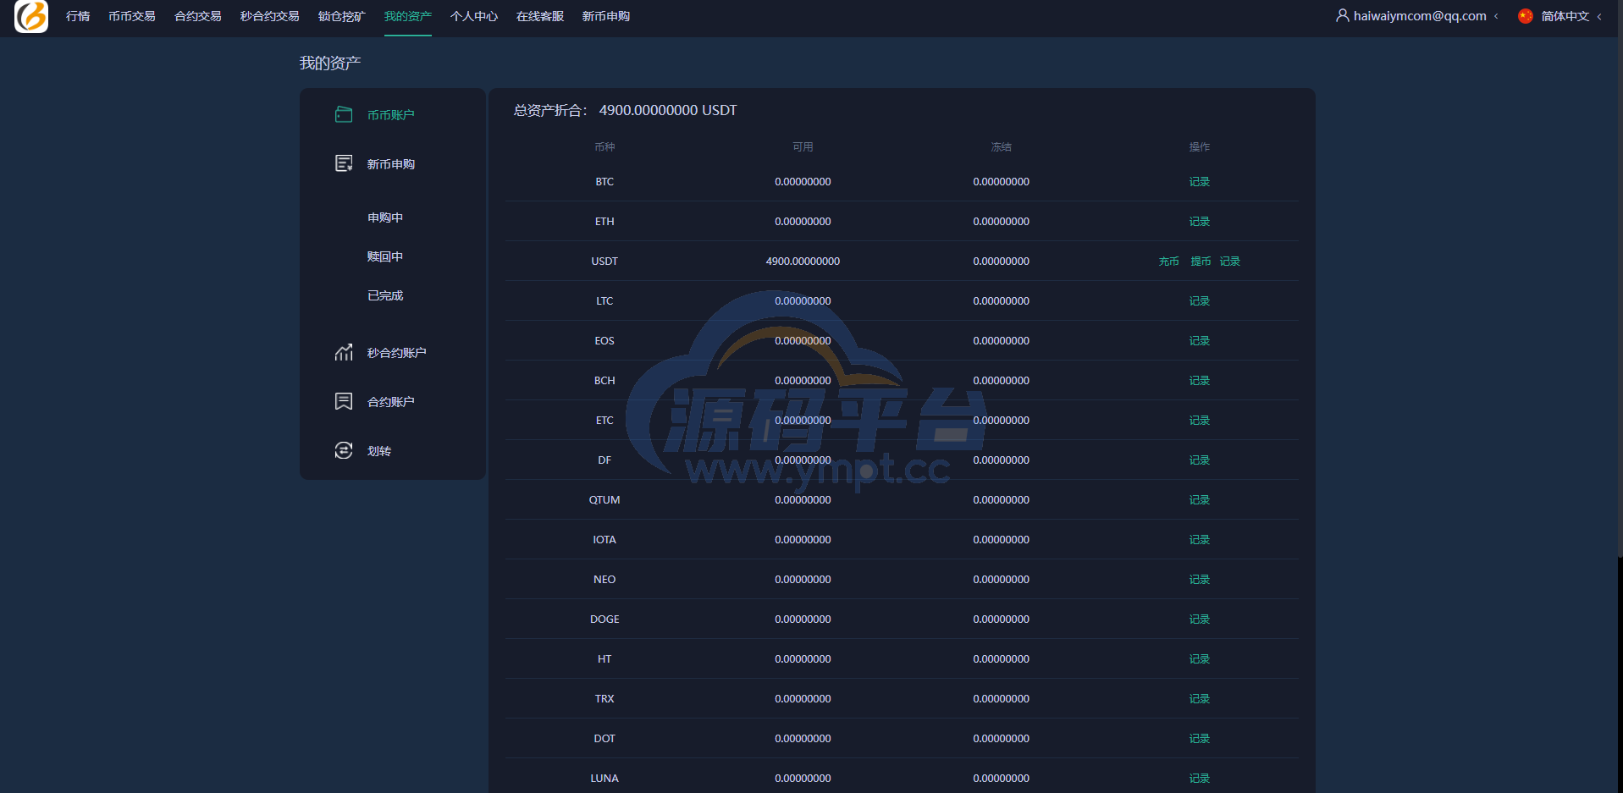Click the BTC coin name
Image resolution: width=1623 pixels, height=793 pixels.
click(604, 181)
